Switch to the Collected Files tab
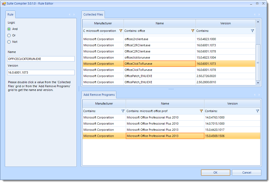Image resolution: width=271 pixels, height=184 pixels. (93, 14)
